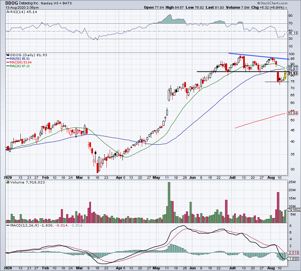Click the RSI peak in mid-May
301x271 pixels.
tap(170, 15)
